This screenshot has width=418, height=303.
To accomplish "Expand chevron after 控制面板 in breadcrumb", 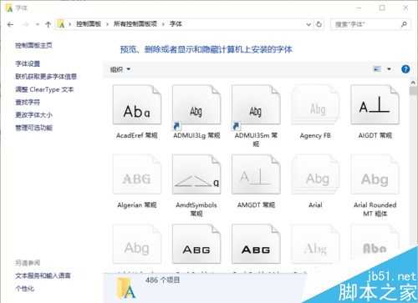I will click(x=107, y=24).
